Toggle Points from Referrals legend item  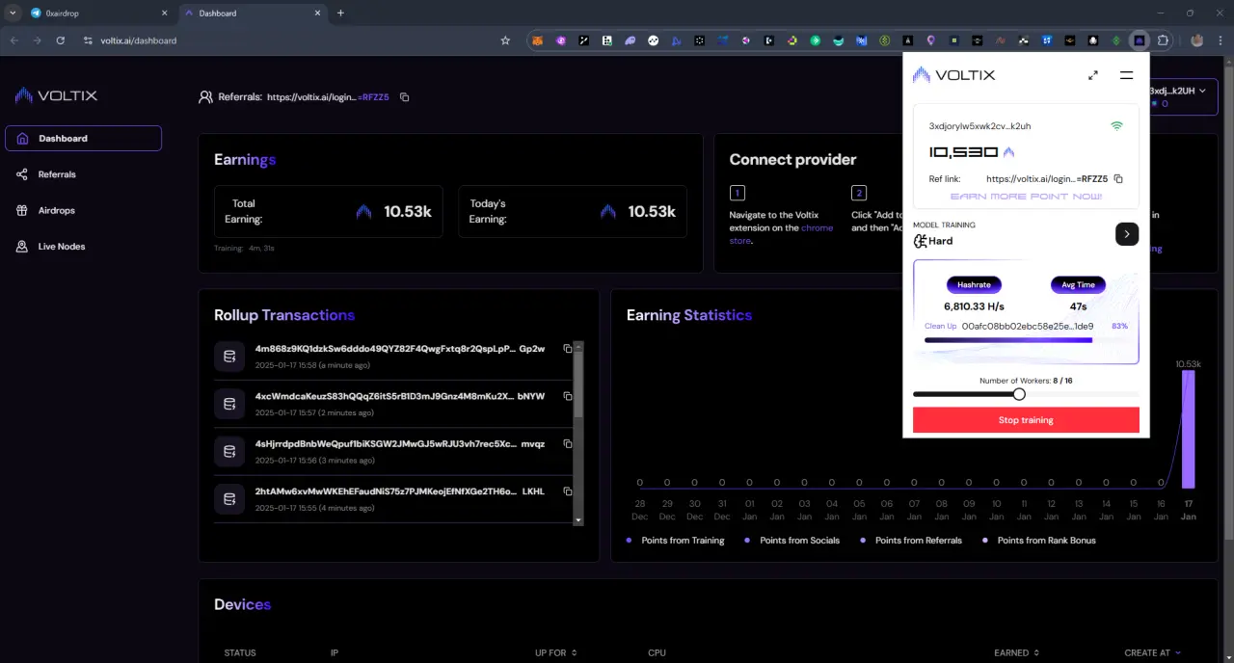[x=911, y=541]
